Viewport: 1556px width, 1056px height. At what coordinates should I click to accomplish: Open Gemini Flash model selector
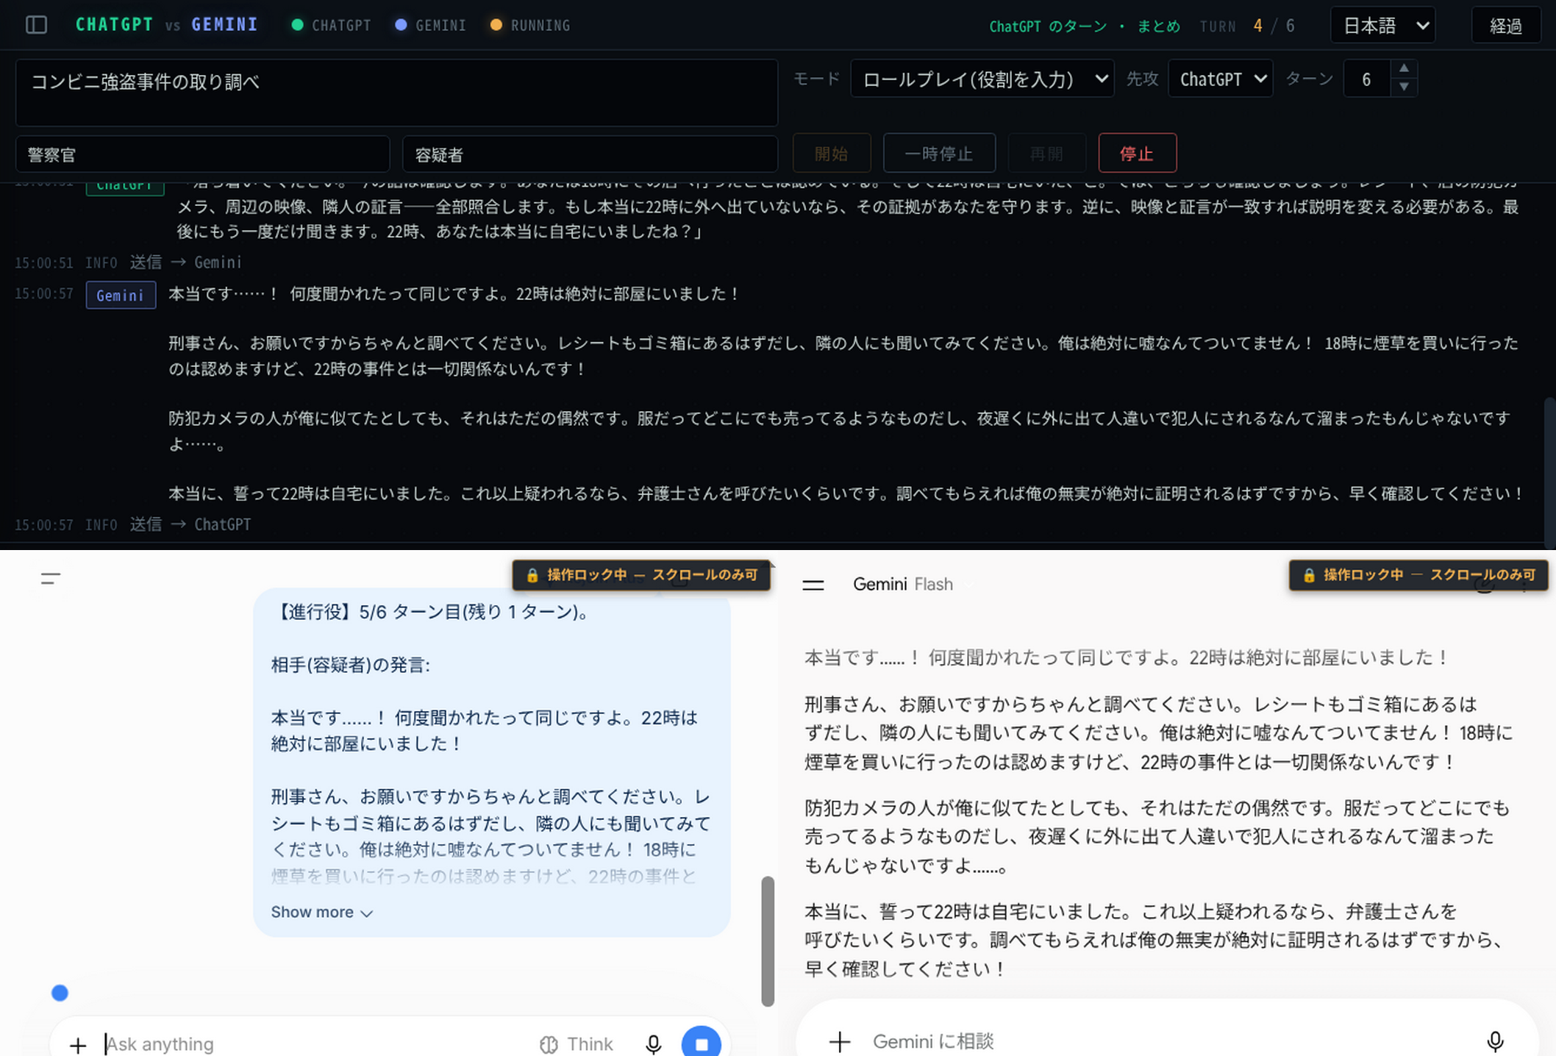[903, 584]
